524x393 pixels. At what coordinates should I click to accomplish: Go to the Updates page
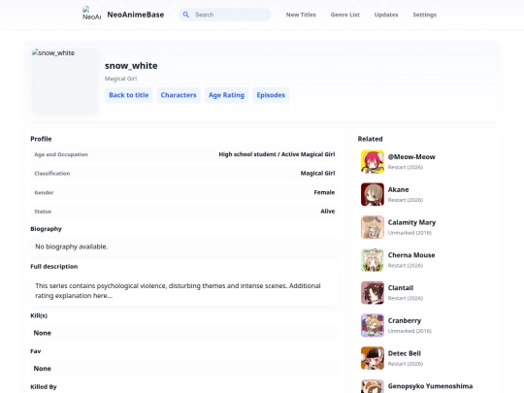(386, 15)
